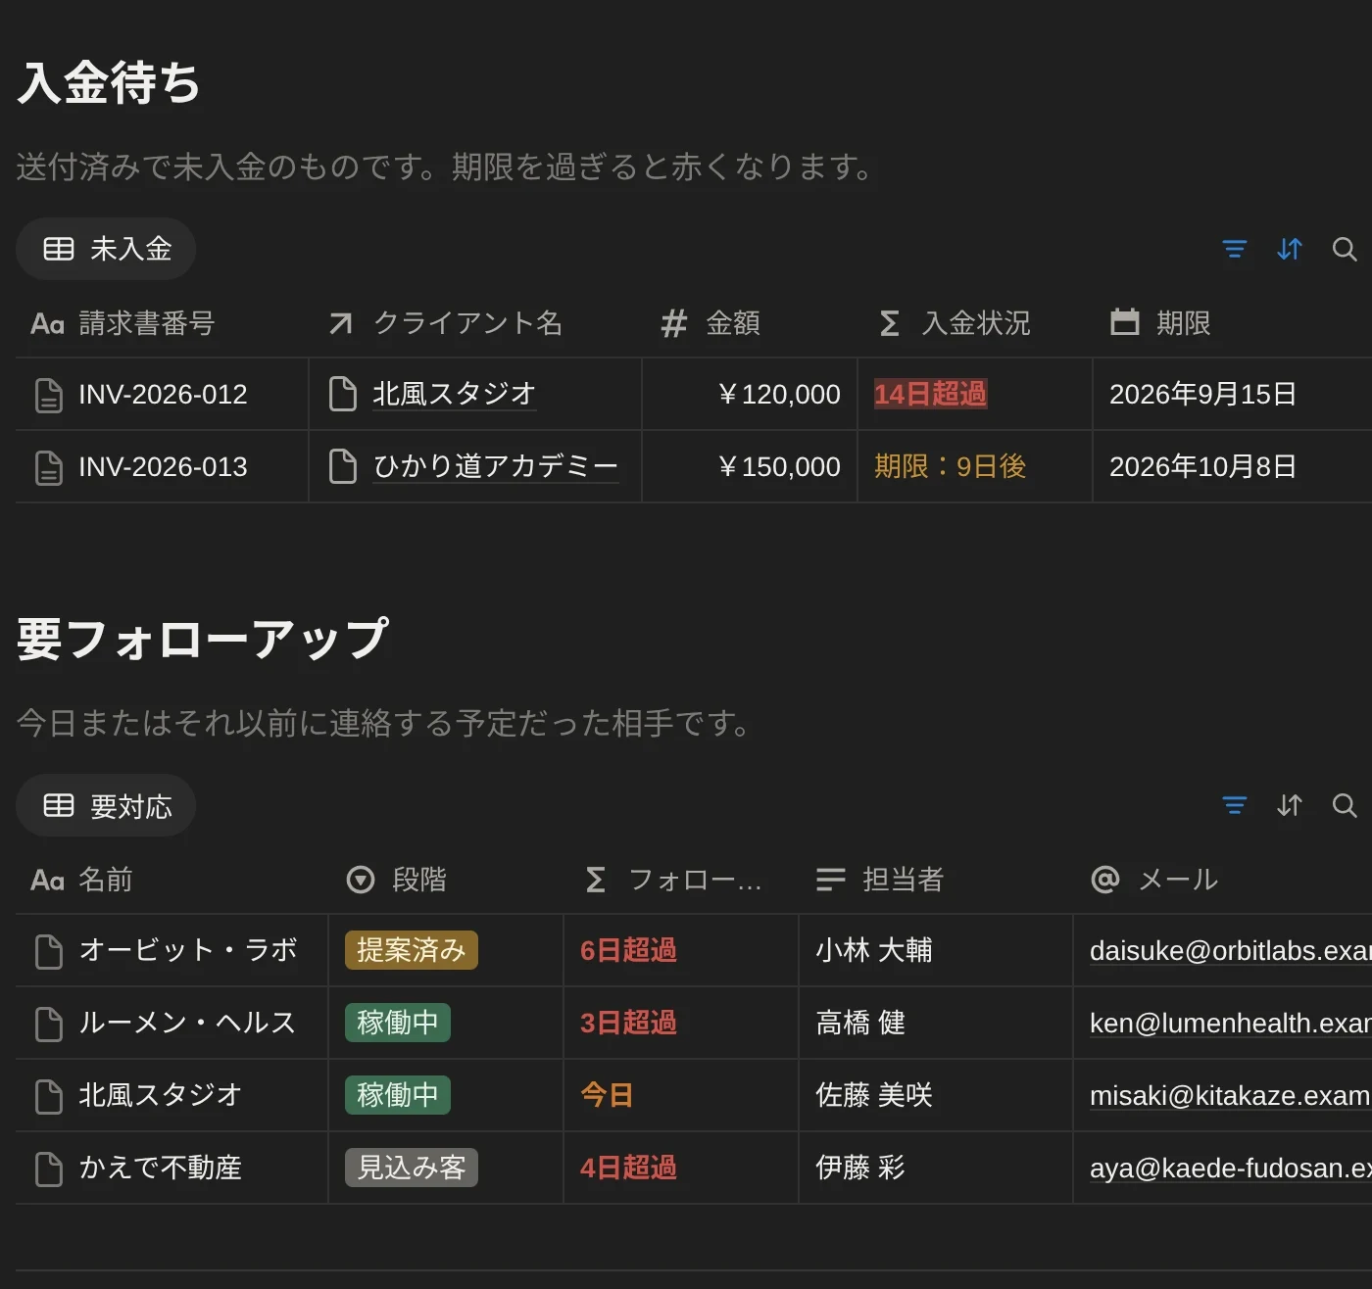
Task: Open the 金額 column header menu
Action: [750, 323]
